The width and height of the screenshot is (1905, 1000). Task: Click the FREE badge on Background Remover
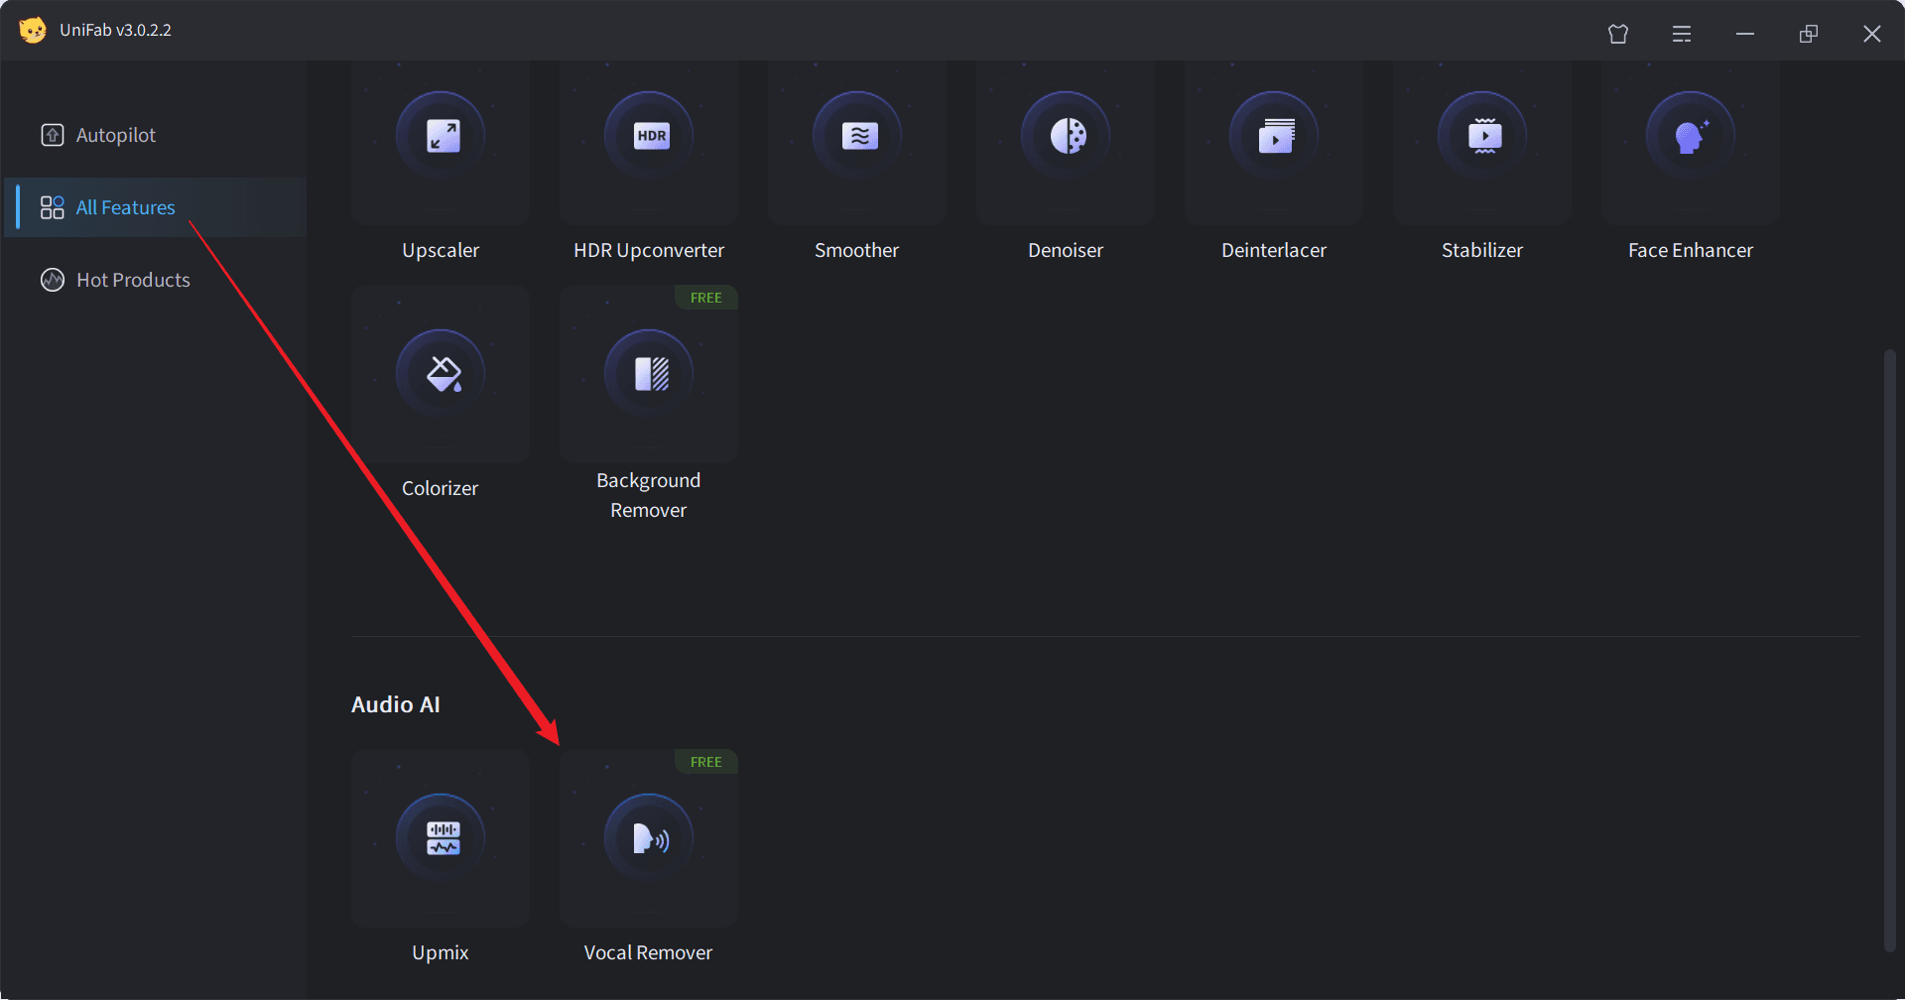[x=706, y=298]
